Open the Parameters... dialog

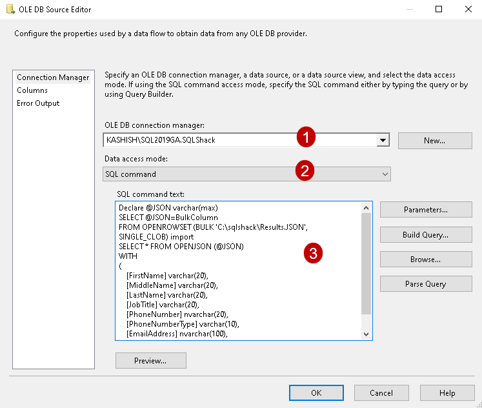[x=426, y=209]
